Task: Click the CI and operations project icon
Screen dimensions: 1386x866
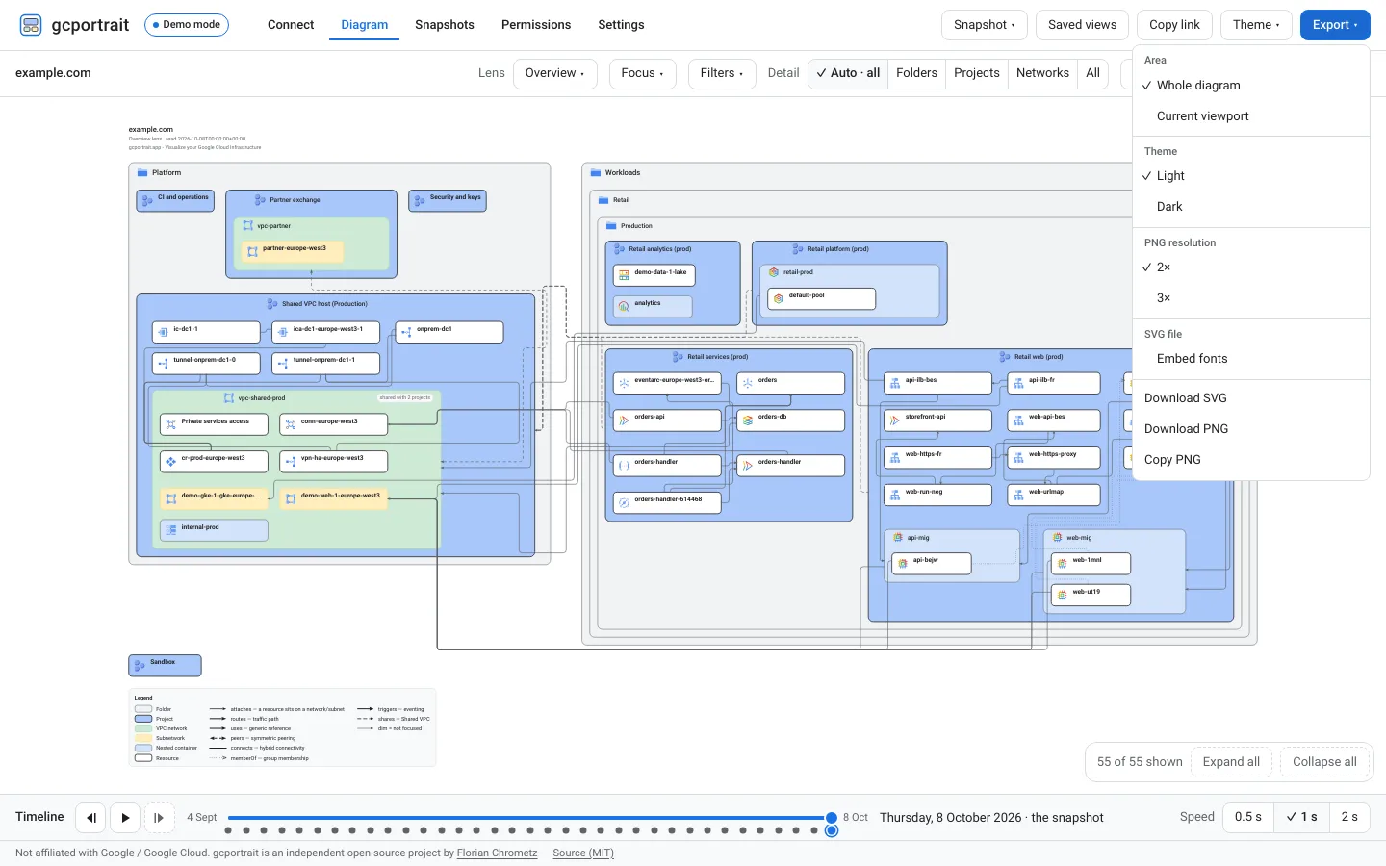Action: 147,200
